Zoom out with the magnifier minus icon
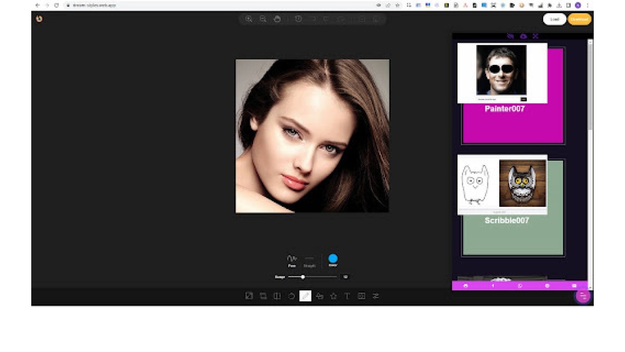Image resolution: width=625 pixels, height=352 pixels. [x=263, y=19]
